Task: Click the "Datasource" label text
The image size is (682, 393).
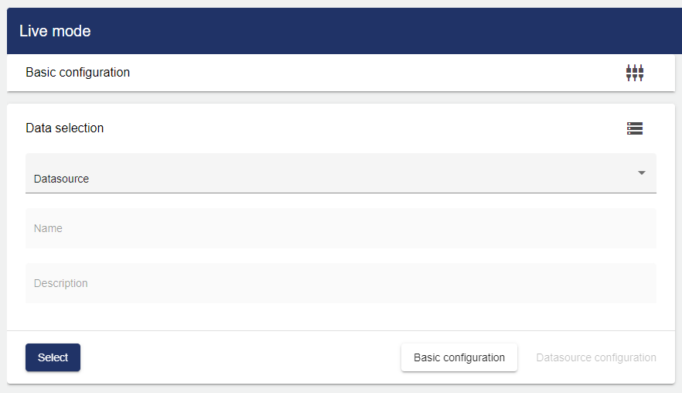Action: [x=61, y=179]
